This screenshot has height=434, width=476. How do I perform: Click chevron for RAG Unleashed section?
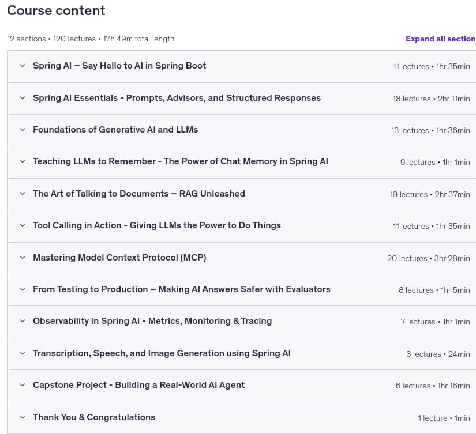(23, 194)
